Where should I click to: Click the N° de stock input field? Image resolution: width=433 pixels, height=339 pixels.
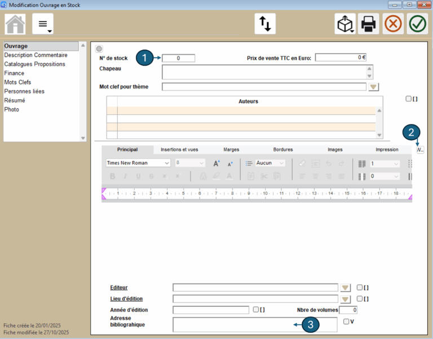pos(178,58)
